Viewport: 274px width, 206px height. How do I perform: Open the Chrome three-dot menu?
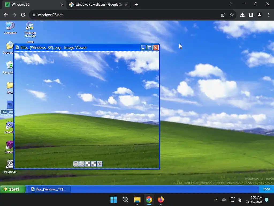pyautogui.click(x=268, y=15)
